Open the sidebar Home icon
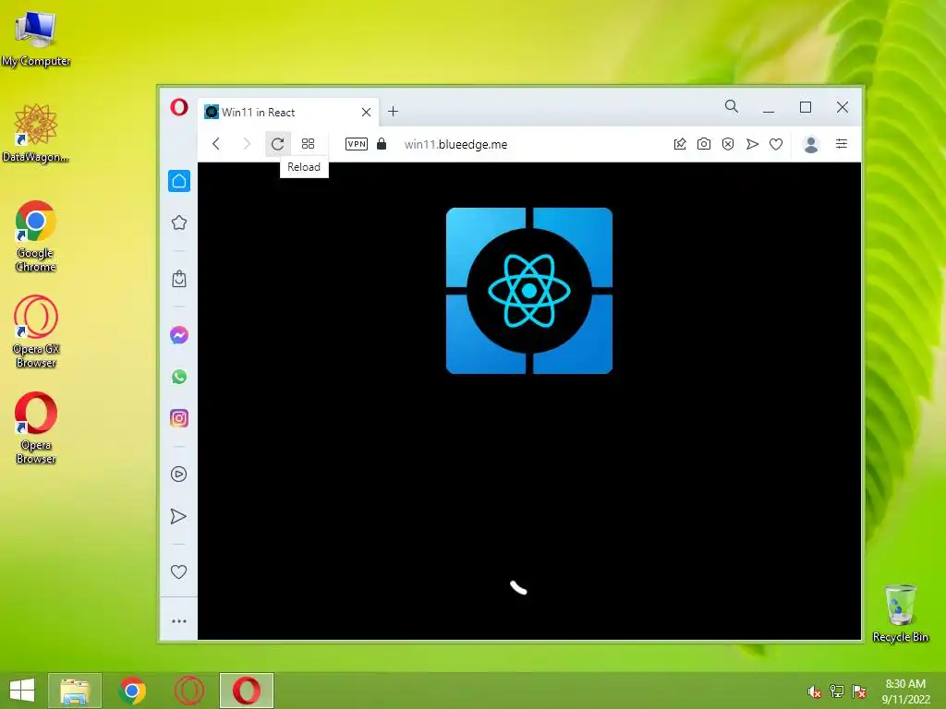The width and height of the screenshot is (946, 709). click(179, 181)
